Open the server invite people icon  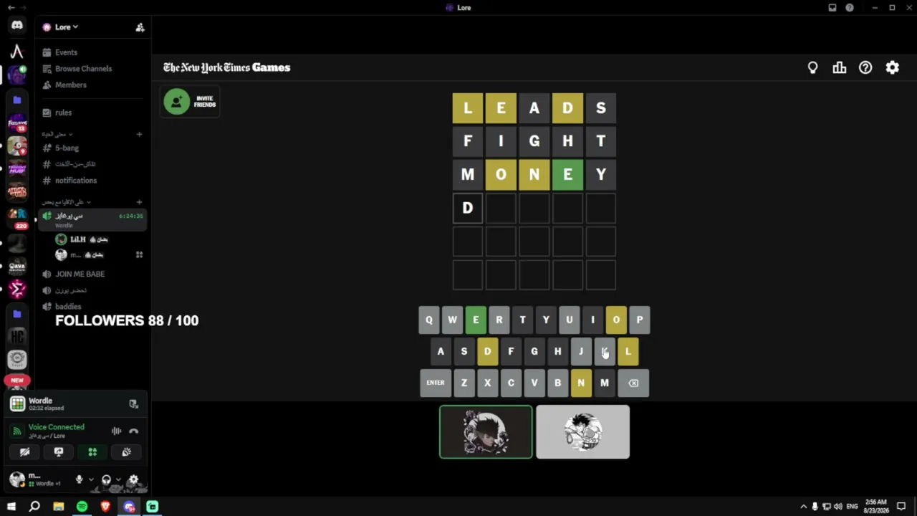140,27
